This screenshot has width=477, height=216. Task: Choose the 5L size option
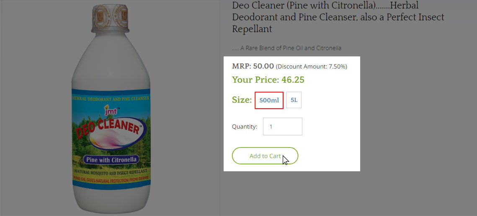coord(294,100)
